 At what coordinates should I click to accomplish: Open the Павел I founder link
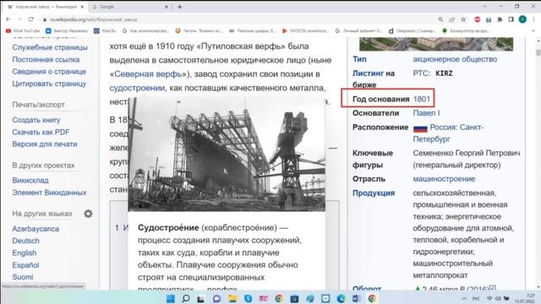(426, 113)
